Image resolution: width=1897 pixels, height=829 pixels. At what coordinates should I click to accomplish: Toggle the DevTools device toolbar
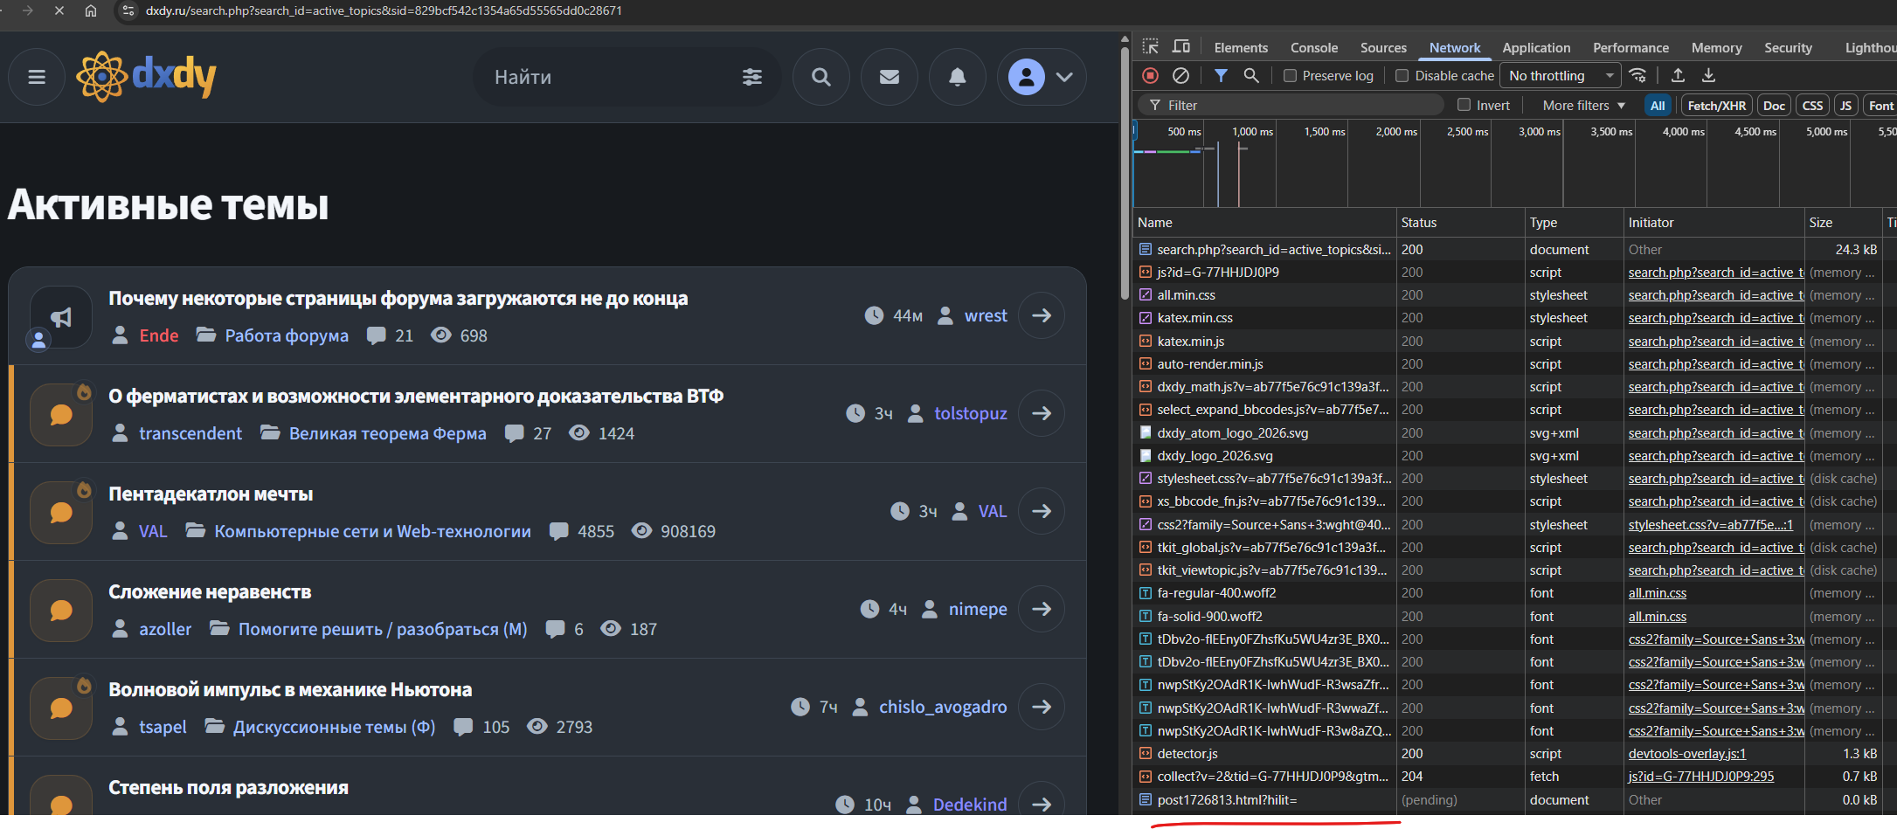1181,46
